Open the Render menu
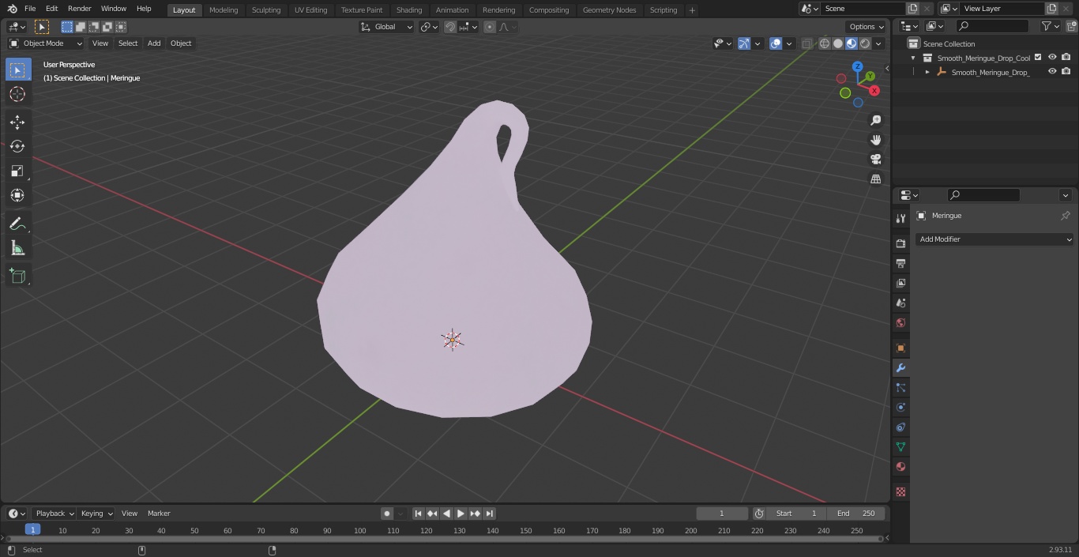The height and width of the screenshot is (557, 1079). (79, 9)
